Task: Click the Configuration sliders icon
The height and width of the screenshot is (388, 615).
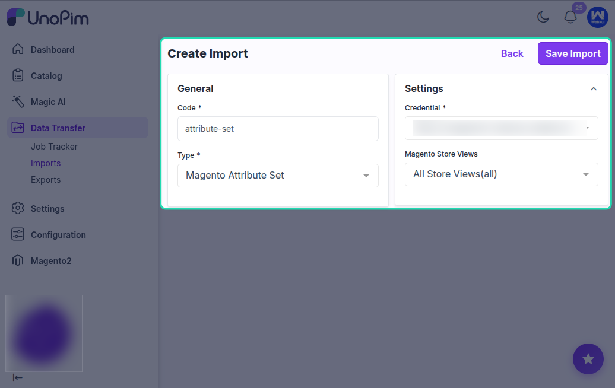Action: [x=18, y=234]
